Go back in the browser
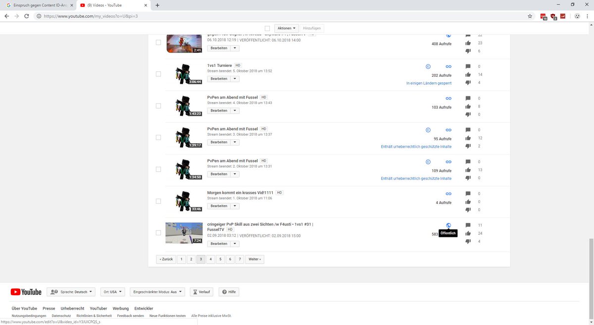The image size is (594, 325). click(x=6, y=16)
